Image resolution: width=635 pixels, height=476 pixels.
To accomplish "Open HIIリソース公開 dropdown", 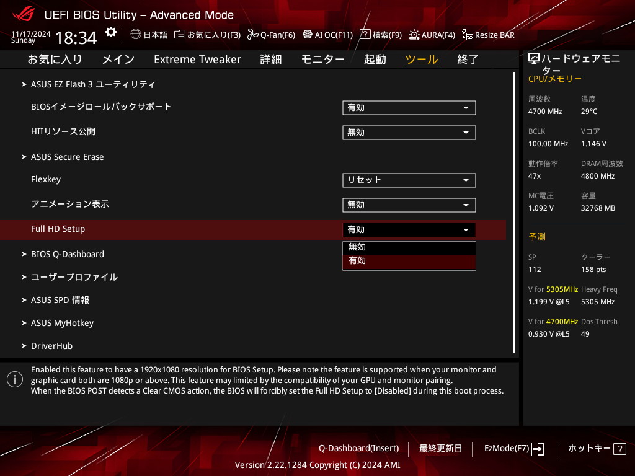I will tap(409, 133).
